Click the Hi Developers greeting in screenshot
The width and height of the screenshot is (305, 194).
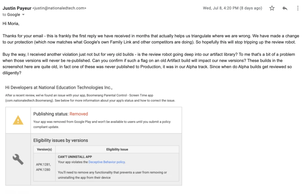59,87
